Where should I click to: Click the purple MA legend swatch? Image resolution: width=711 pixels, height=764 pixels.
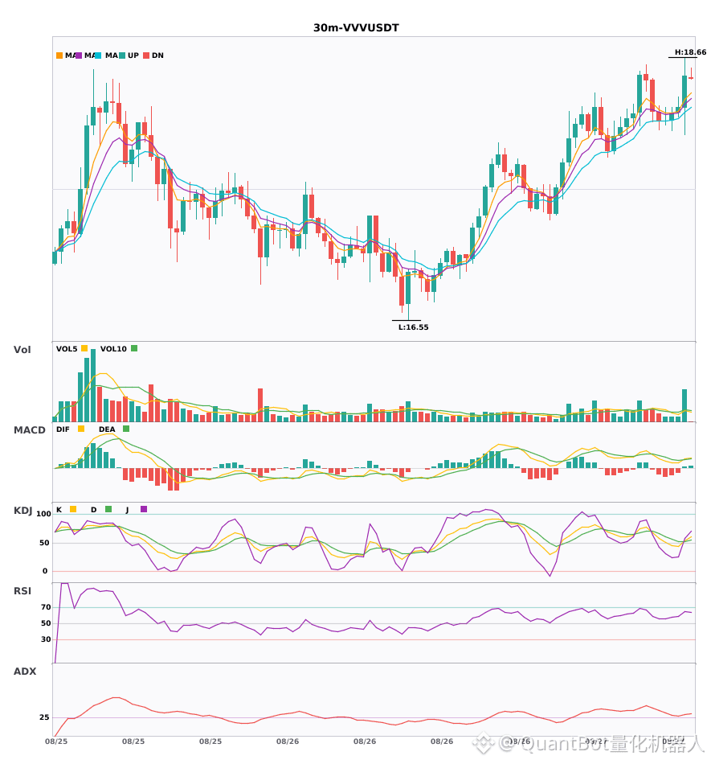(x=79, y=55)
